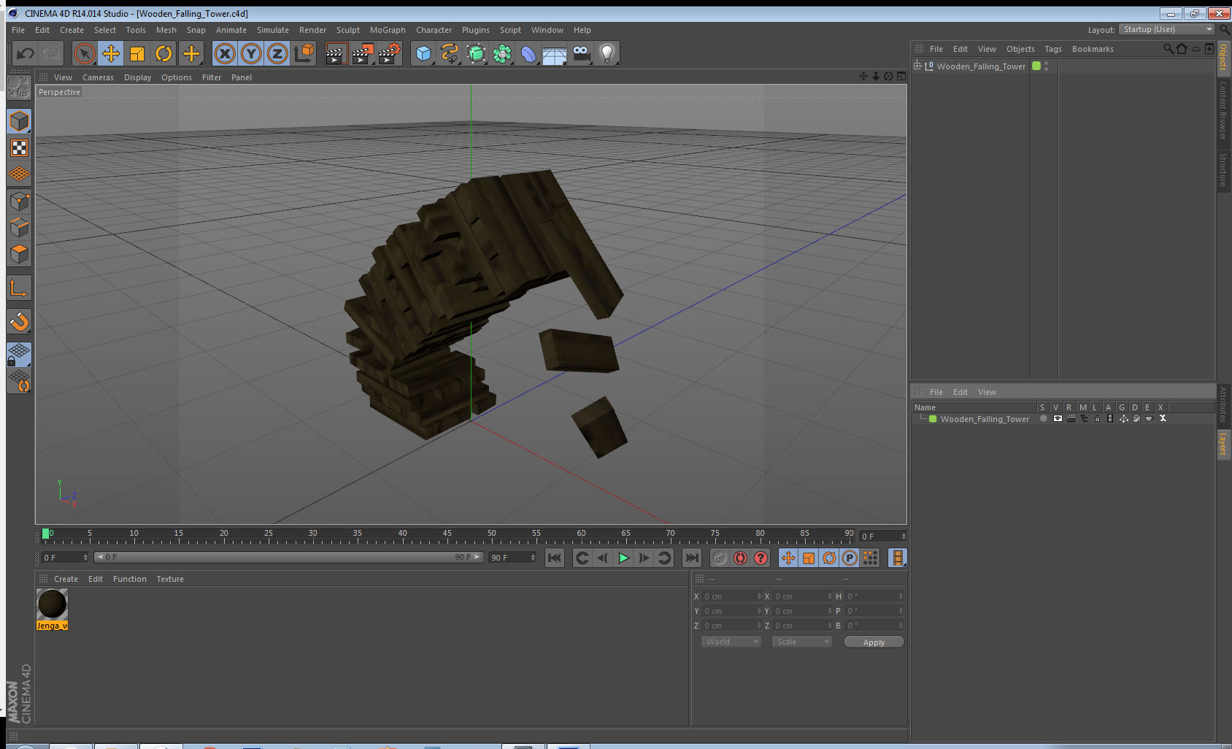The height and width of the screenshot is (749, 1232).
Task: Open the viewport Display menu
Action: point(137,77)
